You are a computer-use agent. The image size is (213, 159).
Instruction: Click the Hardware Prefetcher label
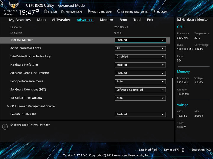24,64
